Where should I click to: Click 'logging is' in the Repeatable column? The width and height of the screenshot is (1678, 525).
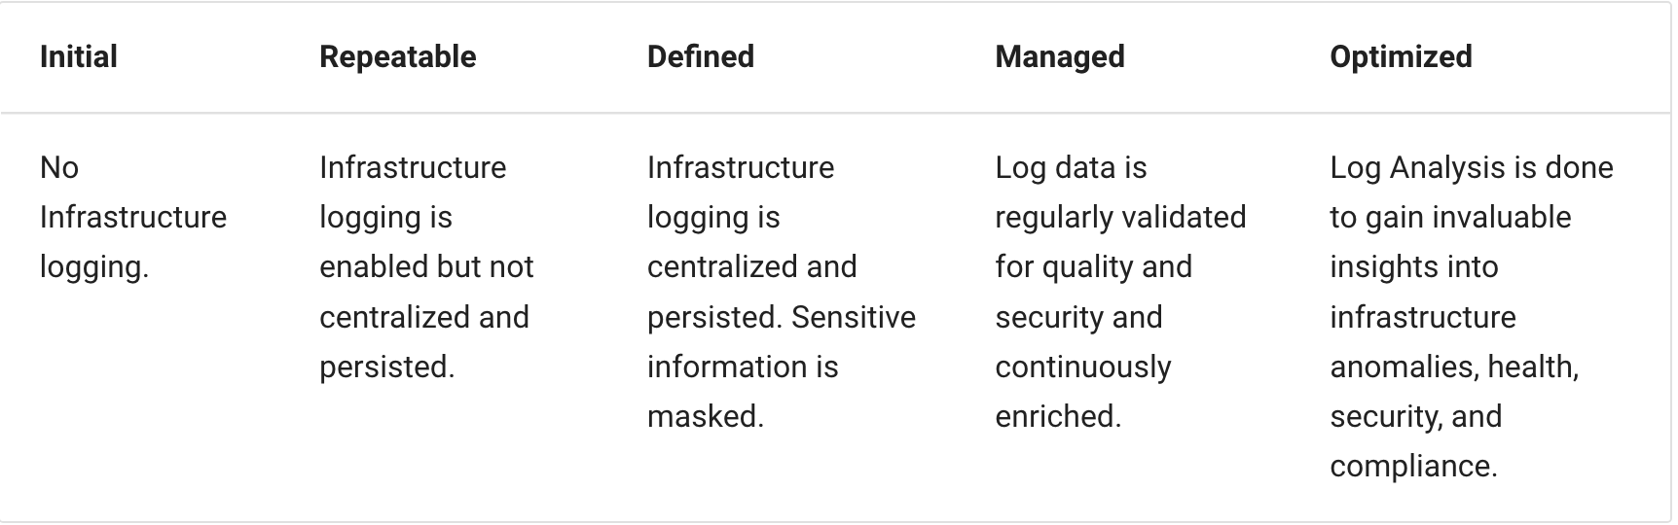[385, 218]
